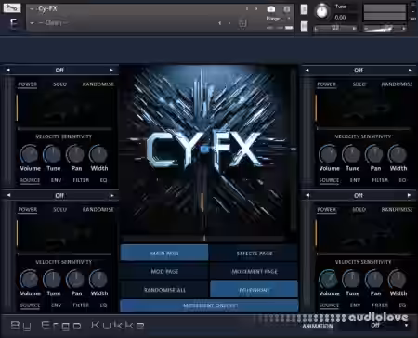Open the Movement Page
This screenshot has width=418, height=338.
click(x=255, y=271)
